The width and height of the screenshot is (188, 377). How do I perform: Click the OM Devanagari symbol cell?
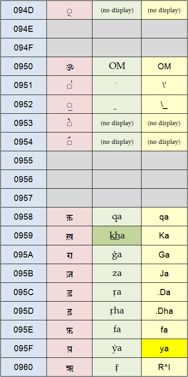pyautogui.click(x=69, y=66)
